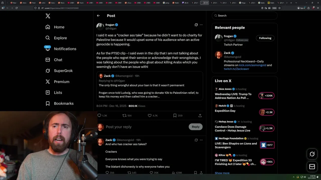Screen dimensions: 321x180
Task: Click Grok icon on frogan's post
Action: 196,25
